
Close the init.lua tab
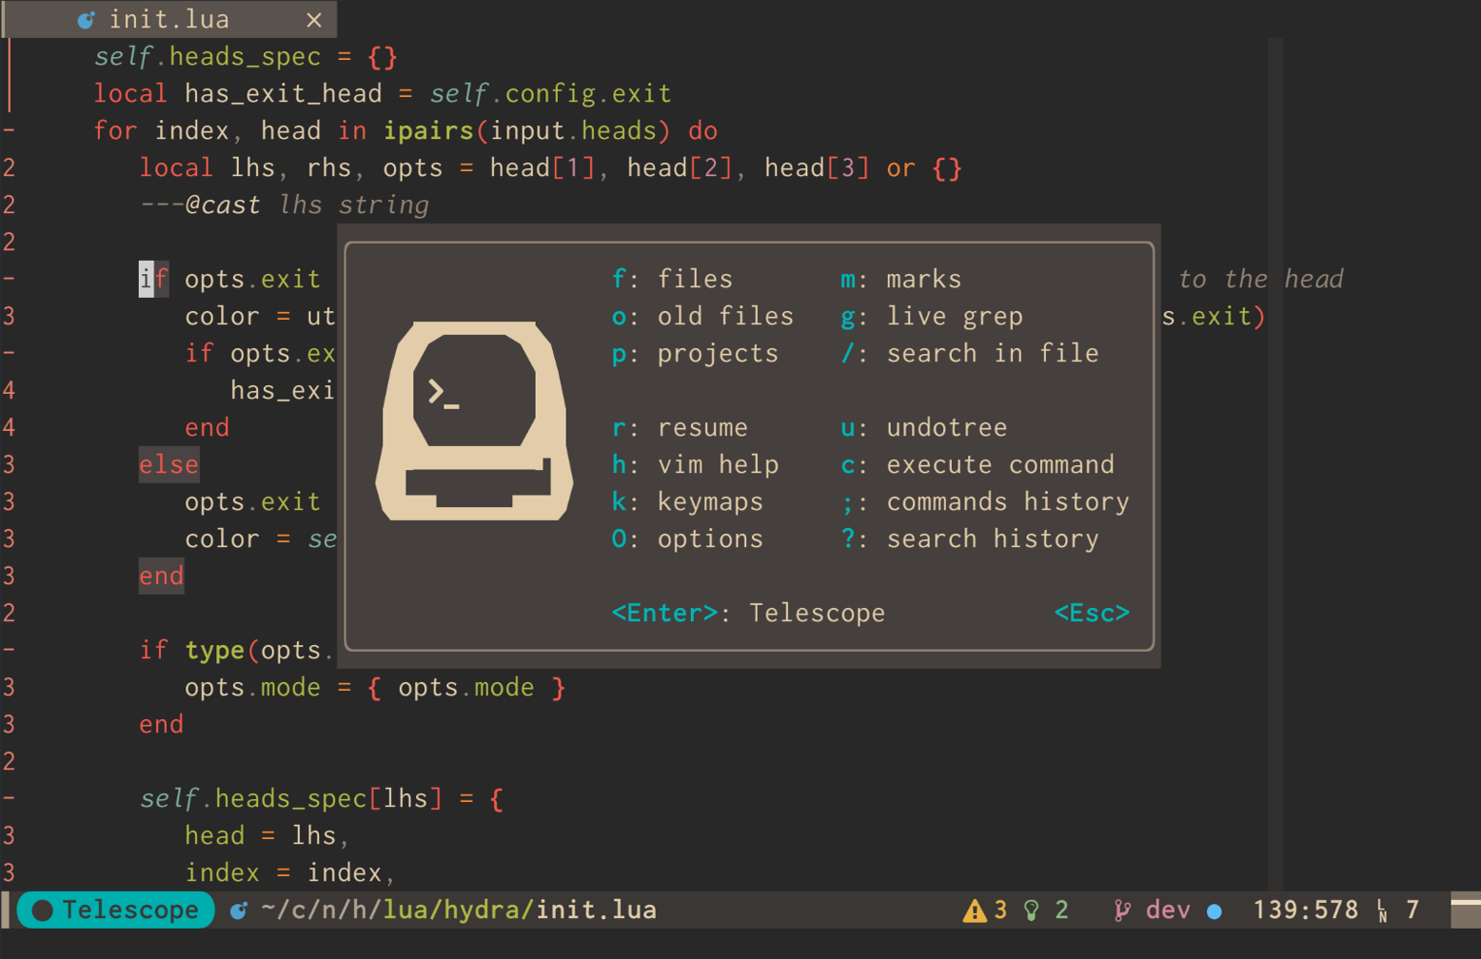coord(314,20)
